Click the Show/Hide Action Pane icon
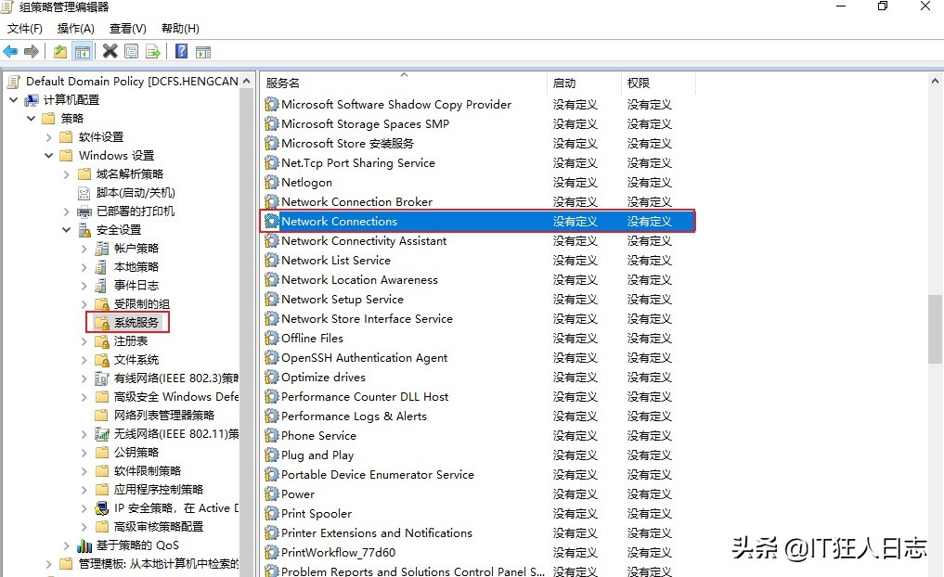The height and width of the screenshot is (577, 944). (202, 52)
